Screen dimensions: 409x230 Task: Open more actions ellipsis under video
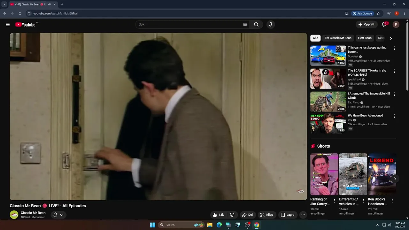[303, 215]
